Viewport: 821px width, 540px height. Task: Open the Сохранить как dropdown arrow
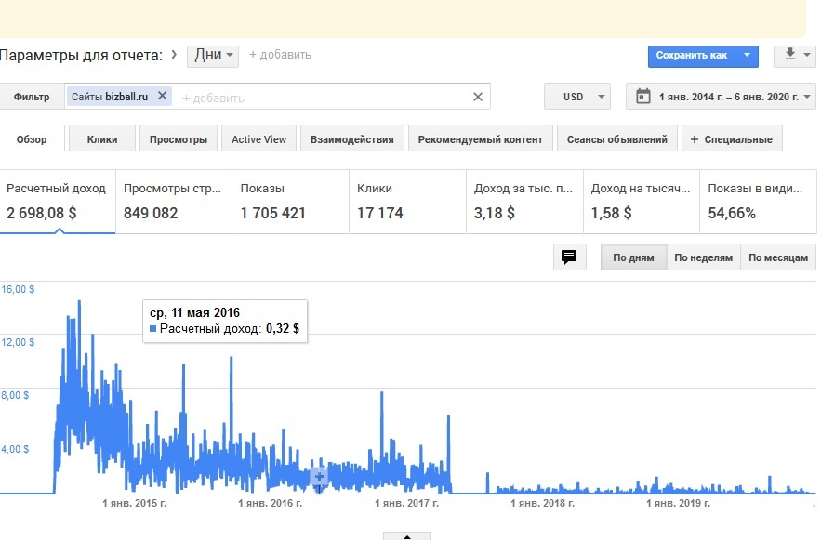(x=748, y=55)
